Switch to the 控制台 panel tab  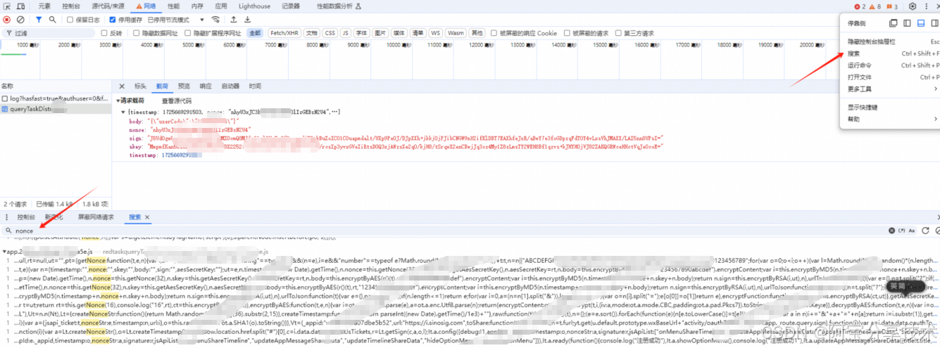tap(71, 6)
